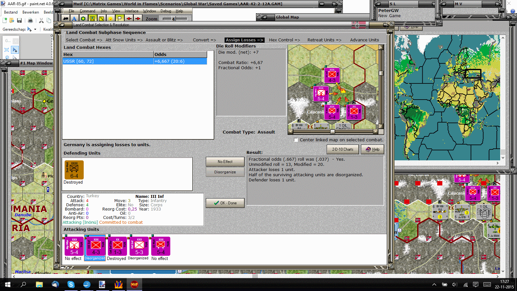Click the Disorganize button

225,172
